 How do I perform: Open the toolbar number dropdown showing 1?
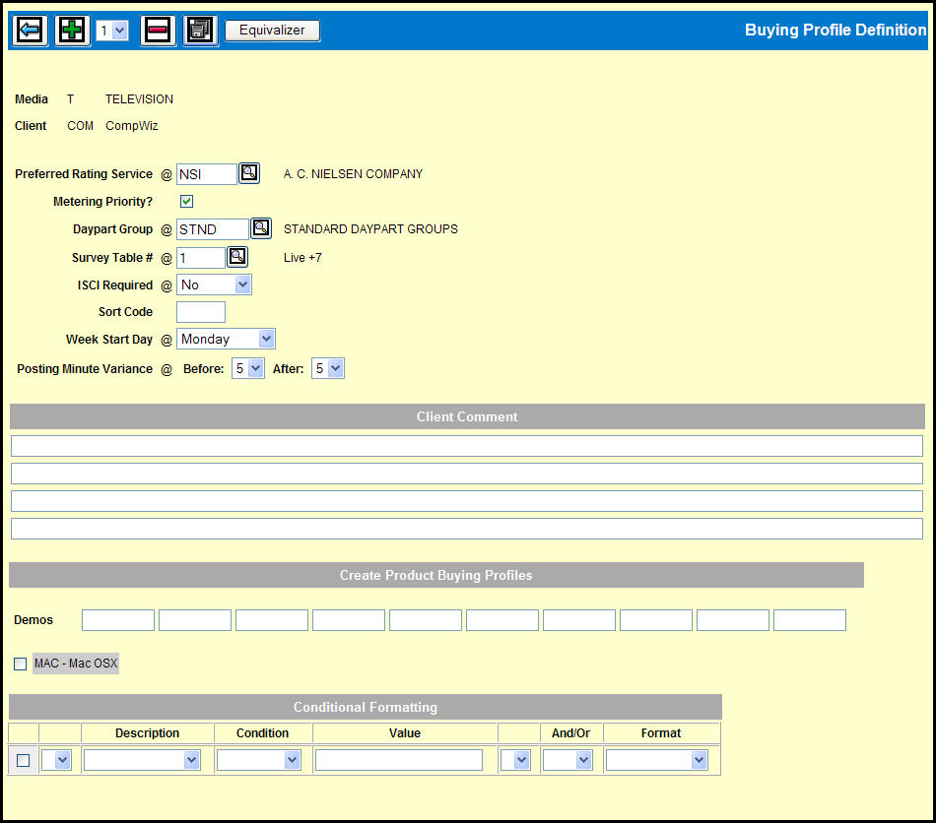[112, 31]
